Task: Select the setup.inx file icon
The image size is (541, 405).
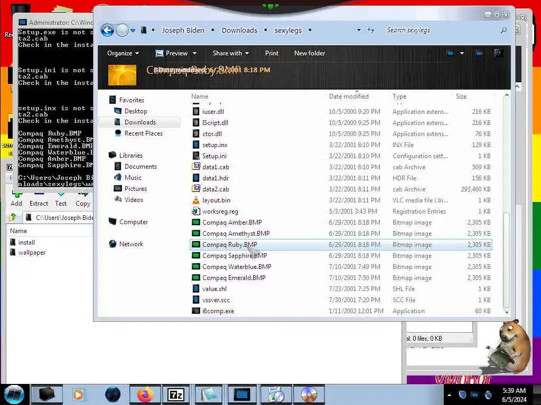Action: pyautogui.click(x=196, y=144)
